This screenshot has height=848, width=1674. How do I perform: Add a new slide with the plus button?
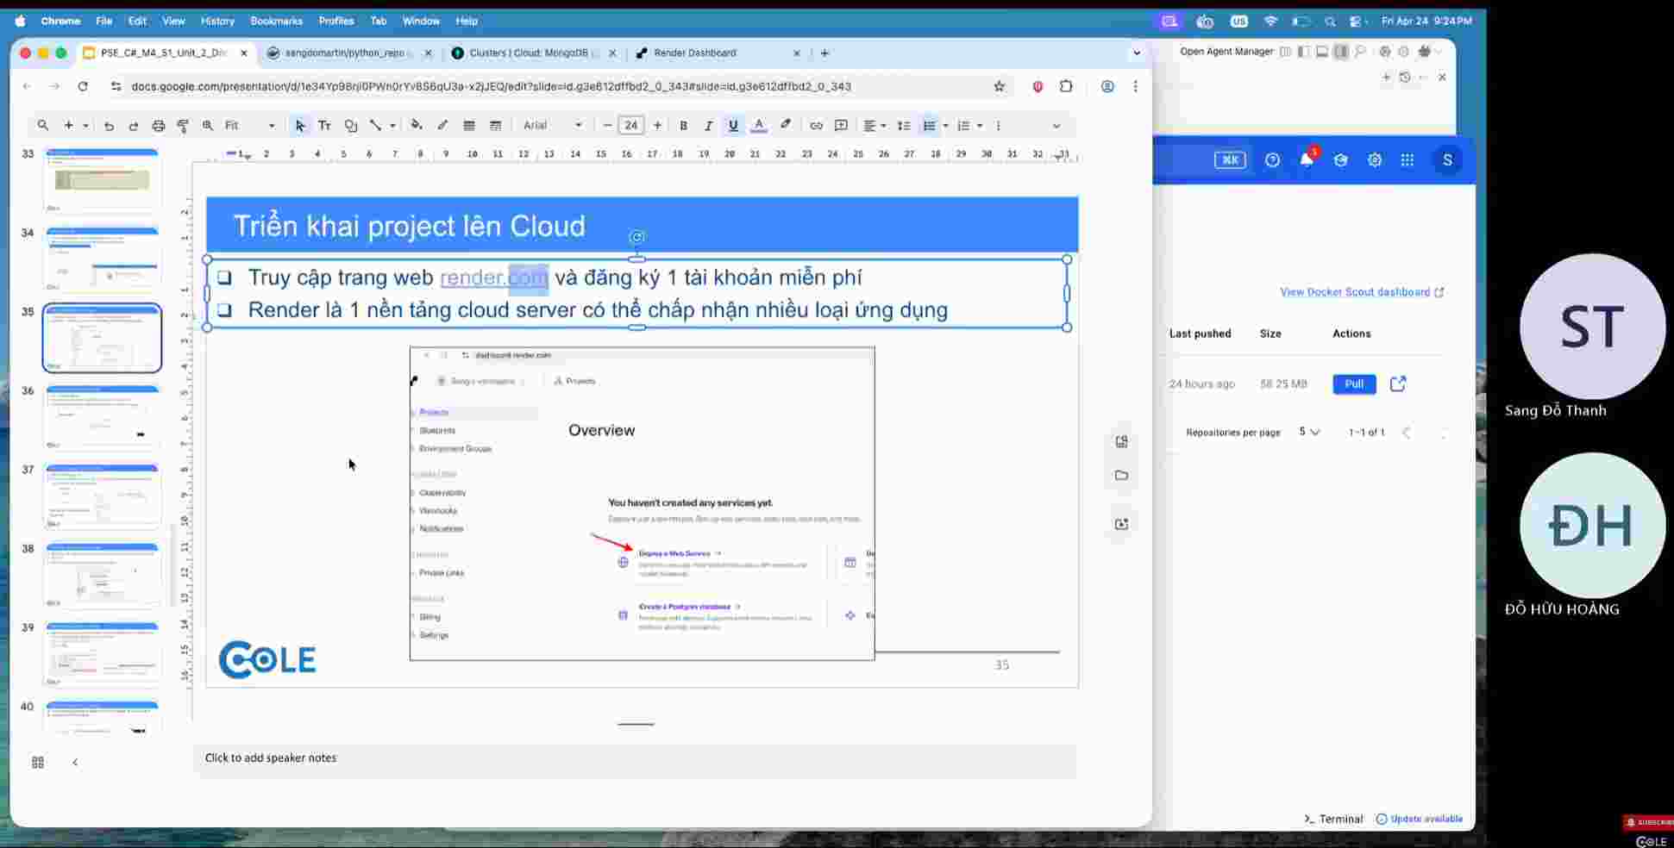coord(68,126)
